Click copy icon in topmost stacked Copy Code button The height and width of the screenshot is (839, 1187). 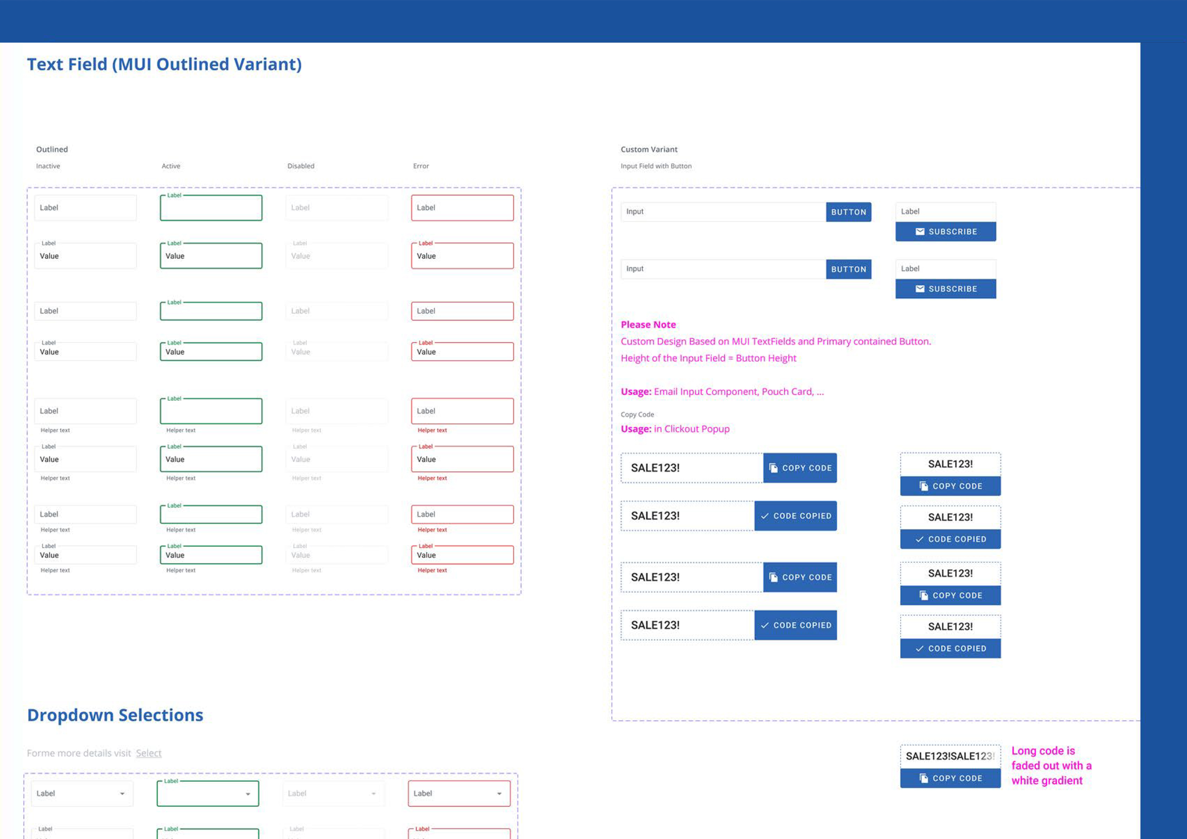[x=923, y=486]
